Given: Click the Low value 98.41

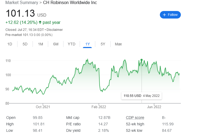Looking at the screenshot, I should pos(38,130).
